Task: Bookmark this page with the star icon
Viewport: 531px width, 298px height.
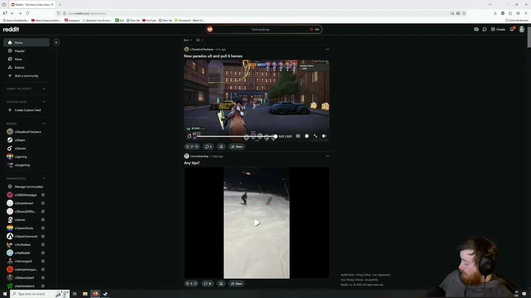Action: pyautogui.click(x=464, y=13)
